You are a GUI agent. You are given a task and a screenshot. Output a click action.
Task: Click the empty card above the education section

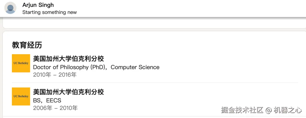click(x=153, y=23)
